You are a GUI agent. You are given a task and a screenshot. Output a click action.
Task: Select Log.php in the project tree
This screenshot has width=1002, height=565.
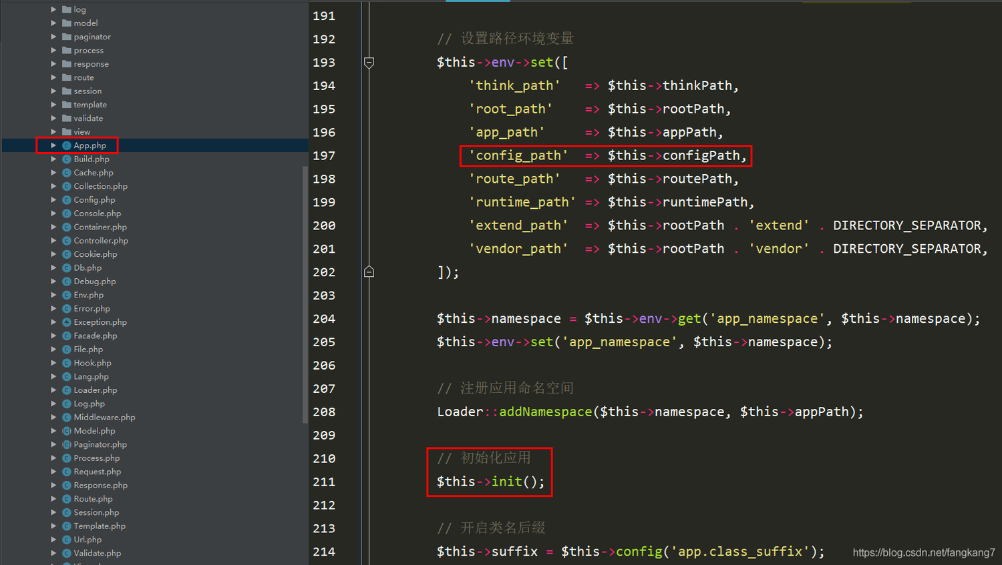(90, 404)
